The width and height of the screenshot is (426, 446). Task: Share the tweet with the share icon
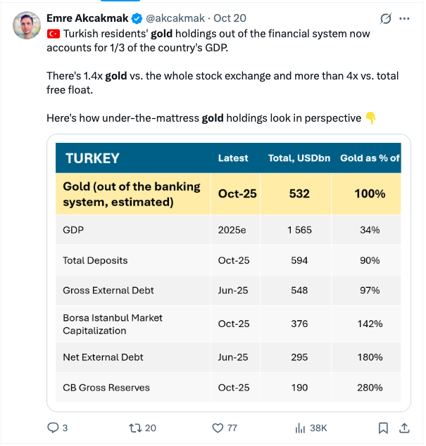pyautogui.click(x=405, y=427)
